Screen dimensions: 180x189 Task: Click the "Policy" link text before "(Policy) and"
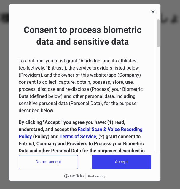(25, 136)
